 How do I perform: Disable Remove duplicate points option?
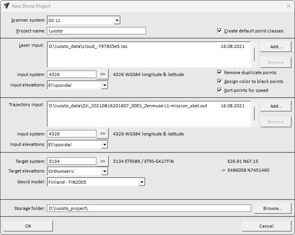coord(220,73)
